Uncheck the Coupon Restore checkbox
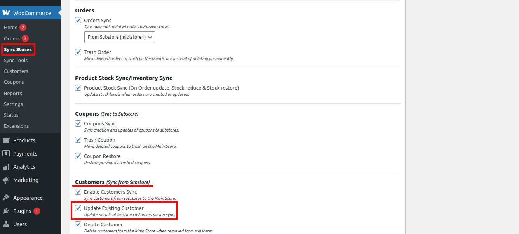The image size is (519, 234). pyautogui.click(x=78, y=156)
